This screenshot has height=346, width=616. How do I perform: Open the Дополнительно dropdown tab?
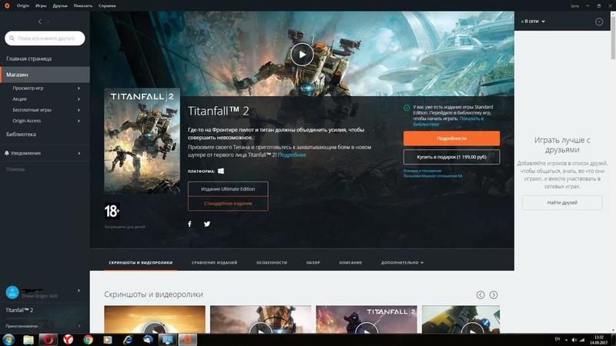402,263
